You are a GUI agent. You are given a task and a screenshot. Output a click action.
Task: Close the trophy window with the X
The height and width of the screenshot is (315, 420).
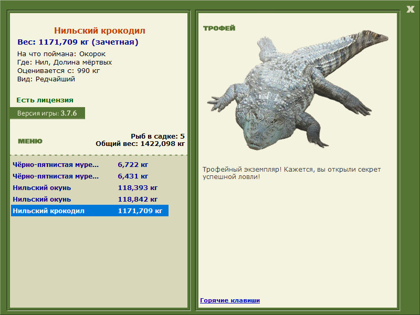tap(410, 9)
